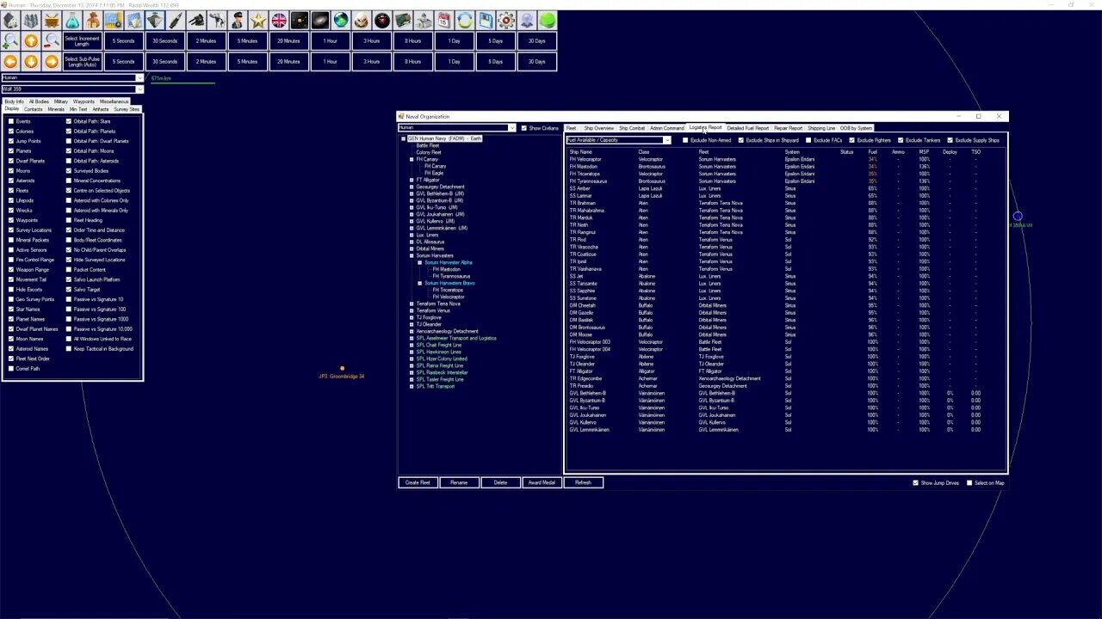
Task: Uncheck the Jump Points display checkbox
Action: (11, 141)
